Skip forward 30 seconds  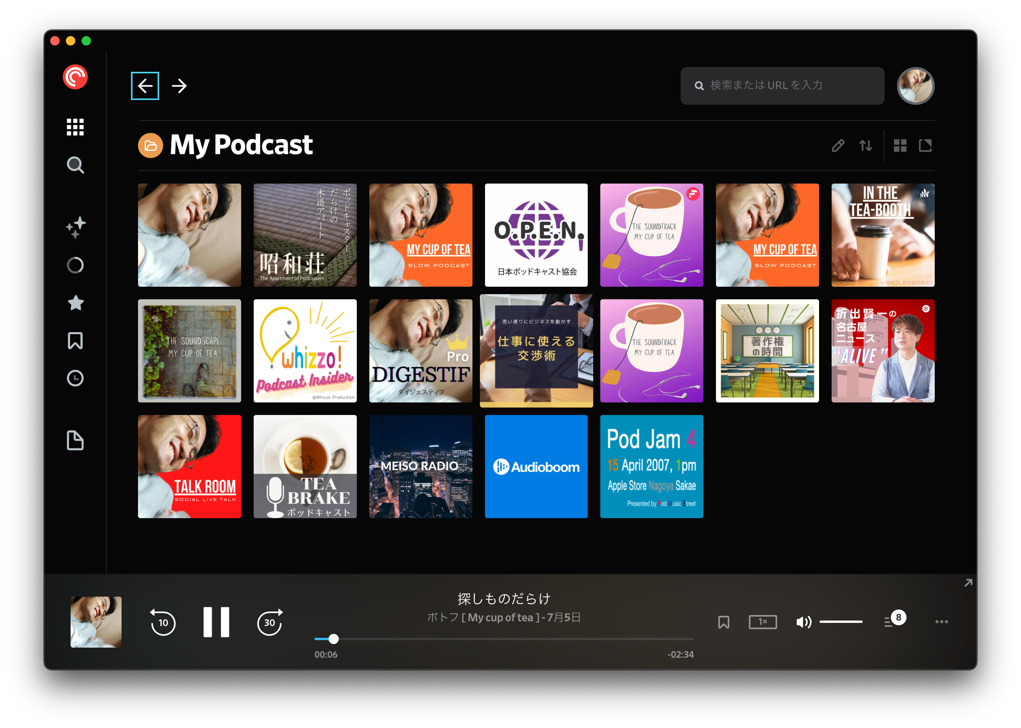coord(270,622)
